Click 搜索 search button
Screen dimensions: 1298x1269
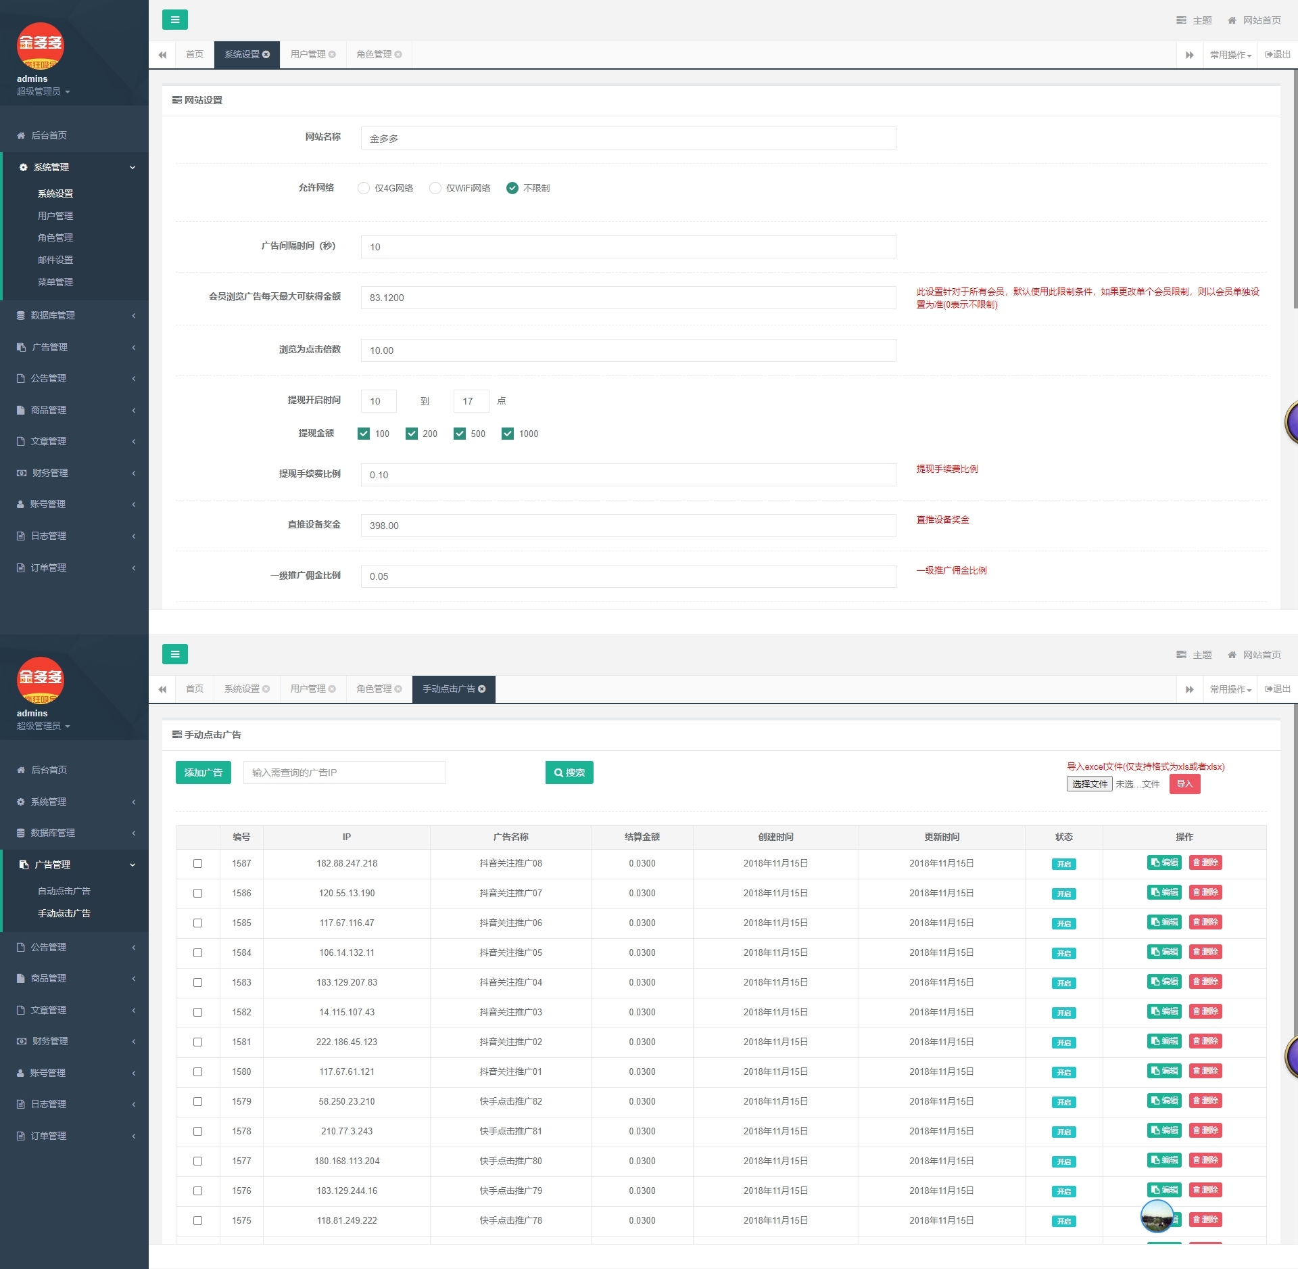click(x=569, y=772)
